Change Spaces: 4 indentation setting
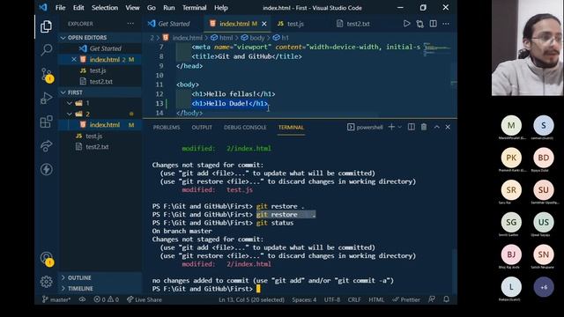 304,299
